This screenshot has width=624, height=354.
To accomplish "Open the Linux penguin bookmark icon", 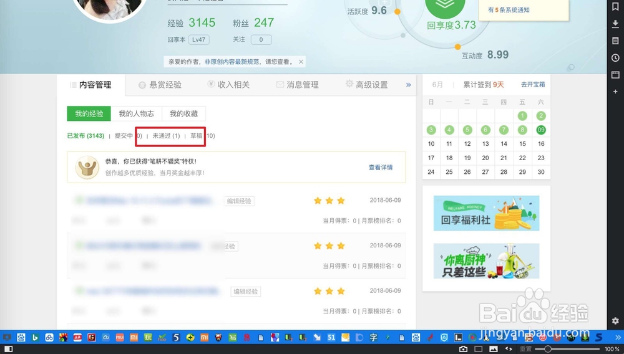I will click(x=486, y=337).
